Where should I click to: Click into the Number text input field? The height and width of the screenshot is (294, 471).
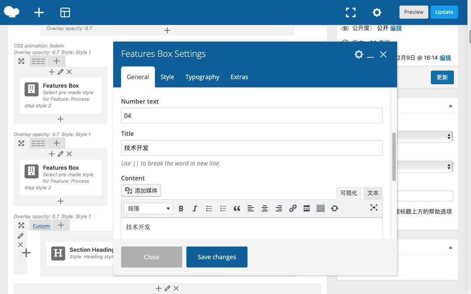tap(252, 116)
